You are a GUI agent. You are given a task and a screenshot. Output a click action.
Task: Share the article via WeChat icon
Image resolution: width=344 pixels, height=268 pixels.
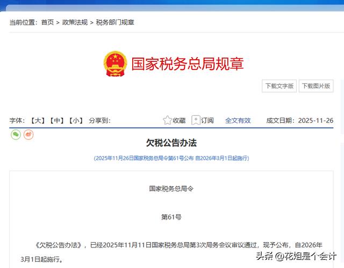click(x=16, y=135)
